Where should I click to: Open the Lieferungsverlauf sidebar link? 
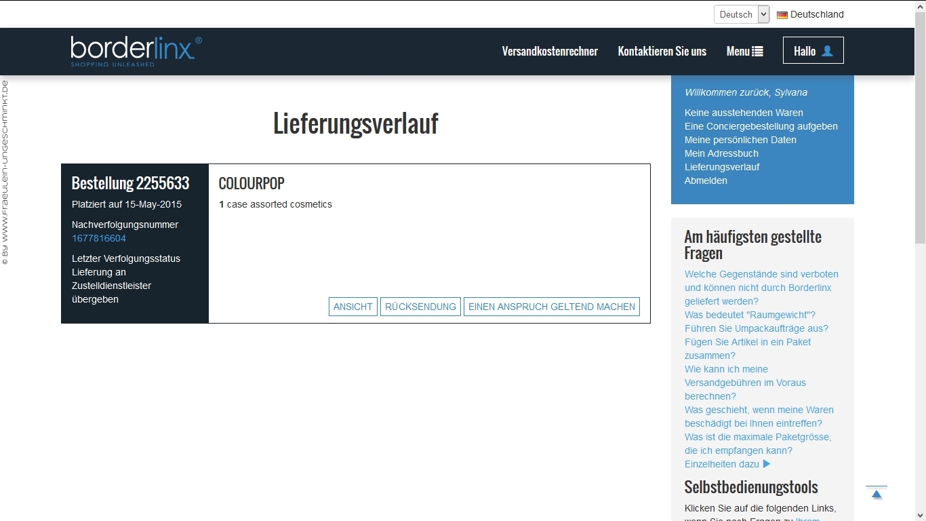722,167
